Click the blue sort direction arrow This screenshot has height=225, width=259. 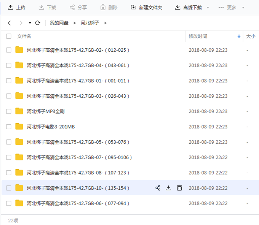(239, 36)
